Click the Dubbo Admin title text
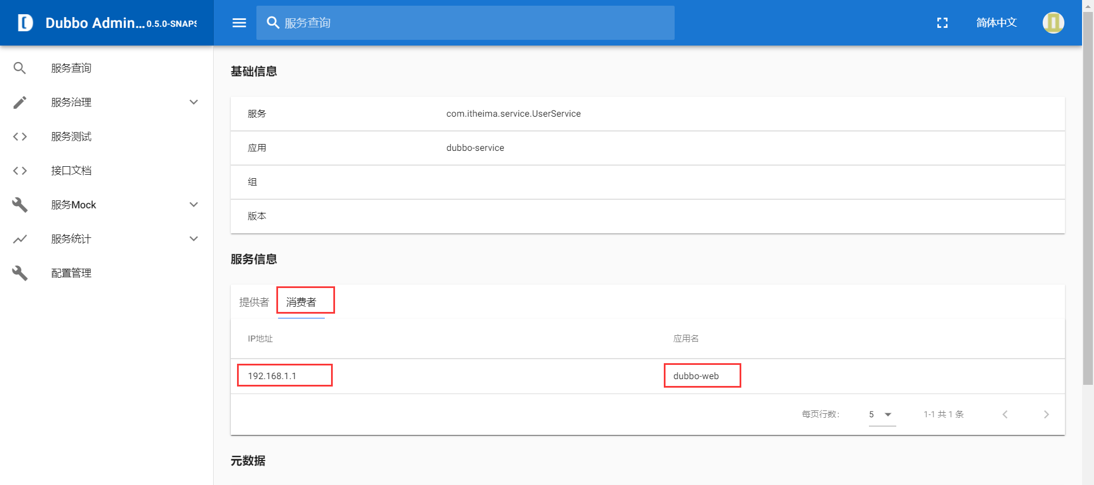1094x485 pixels. click(95, 23)
